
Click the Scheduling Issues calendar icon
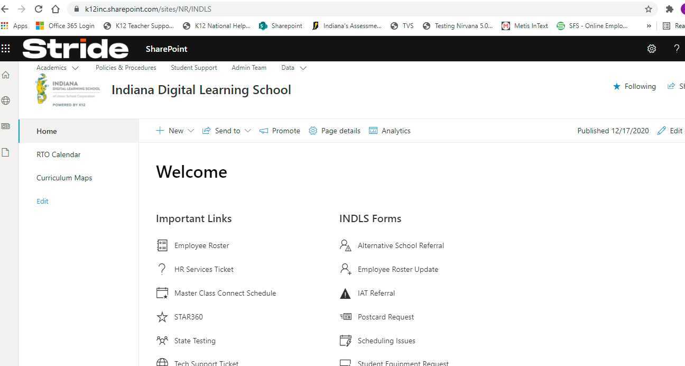(x=345, y=341)
